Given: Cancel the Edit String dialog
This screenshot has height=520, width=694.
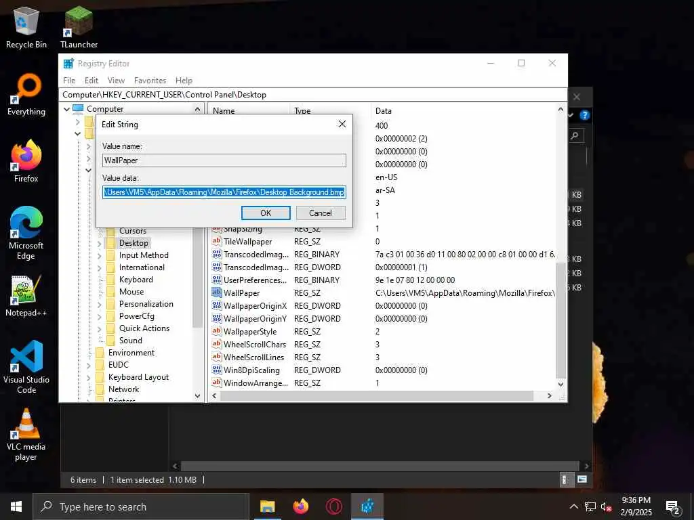Looking at the screenshot, I should click(321, 213).
